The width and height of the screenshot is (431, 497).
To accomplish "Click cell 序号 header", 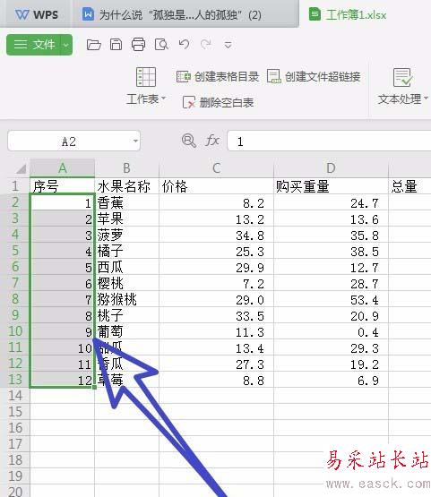I will click(62, 186).
